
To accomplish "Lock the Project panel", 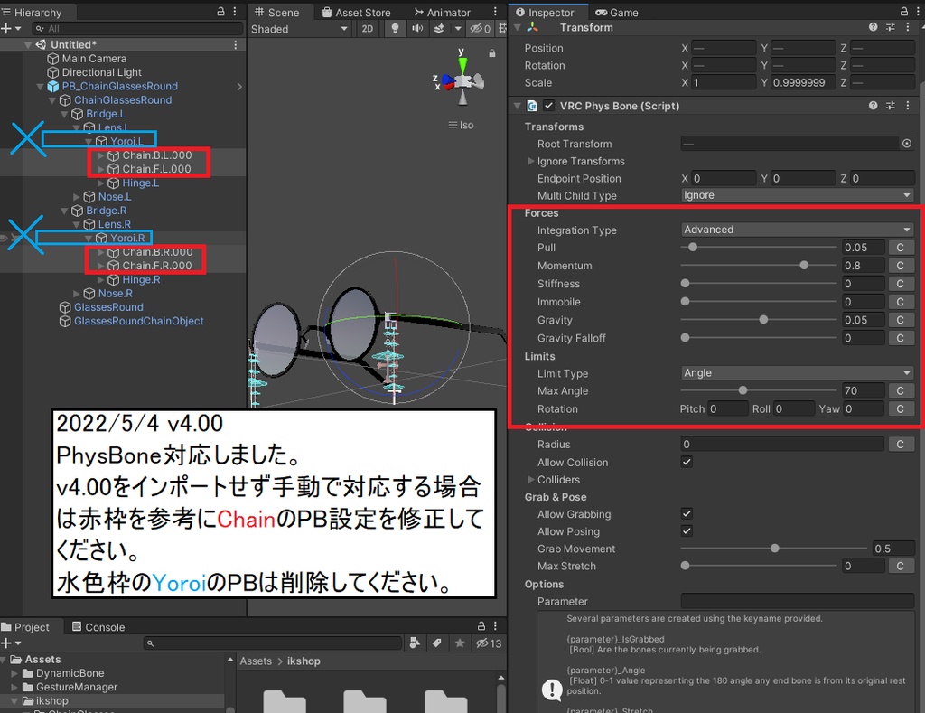I will pyautogui.click(x=481, y=626).
